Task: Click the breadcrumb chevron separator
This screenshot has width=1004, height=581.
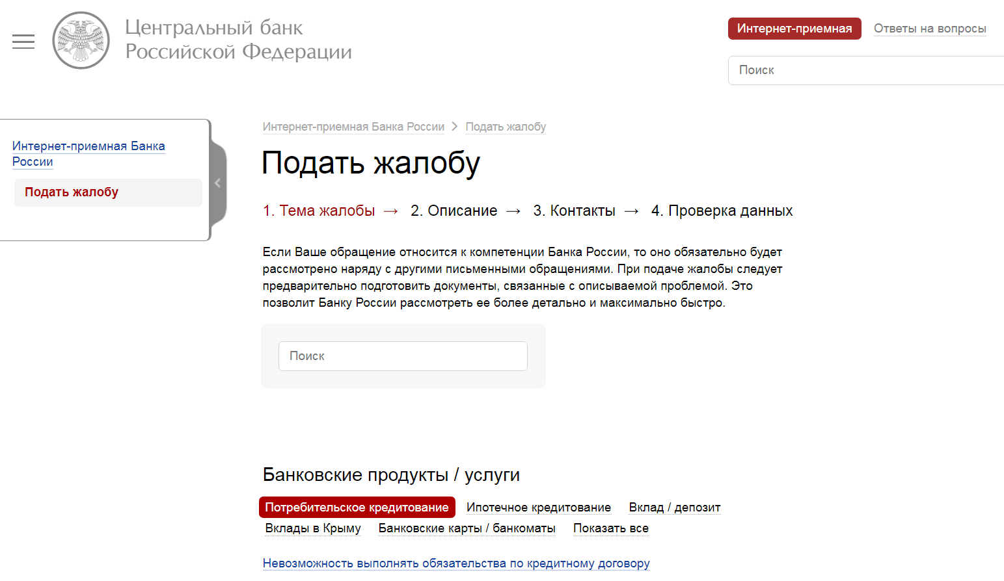Action: [455, 127]
